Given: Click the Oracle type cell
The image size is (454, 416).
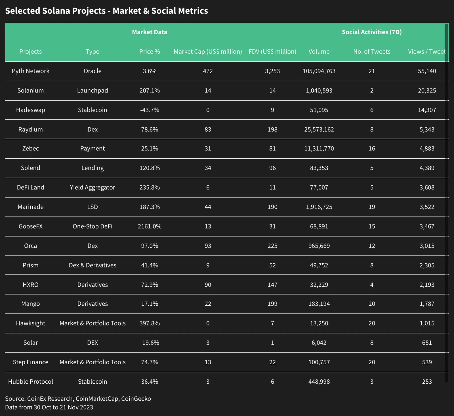Looking at the screenshot, I should pos(93,71).
